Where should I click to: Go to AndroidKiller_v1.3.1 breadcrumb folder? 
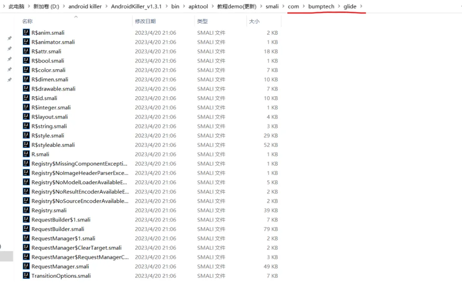(136, 6)
